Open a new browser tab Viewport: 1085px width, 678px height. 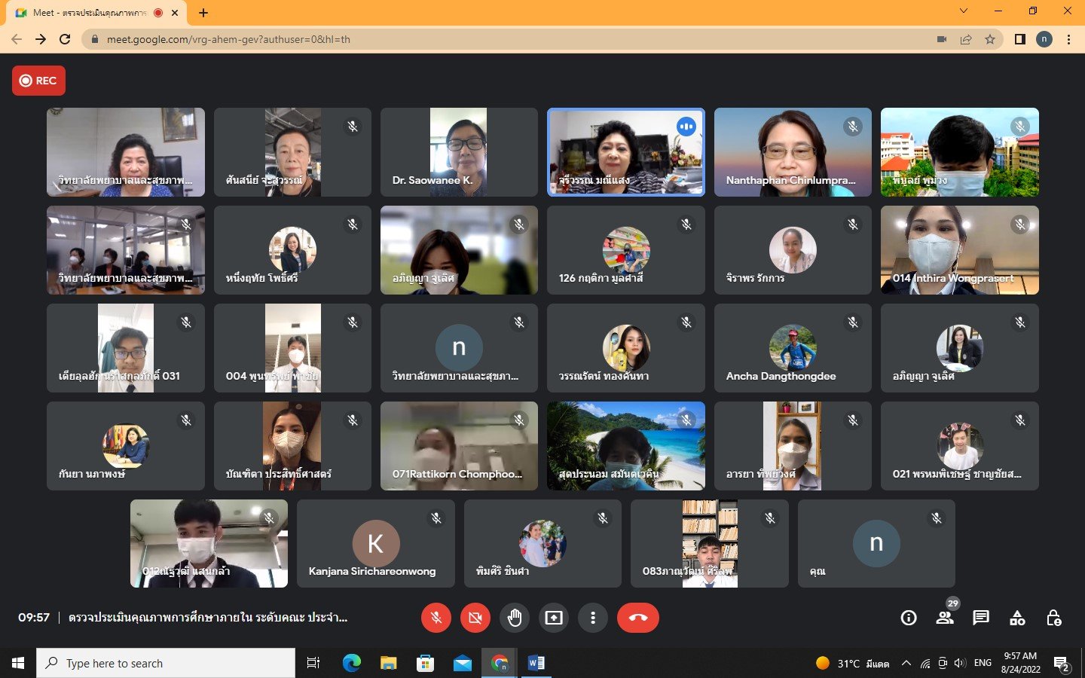click(x=203, y=13)
